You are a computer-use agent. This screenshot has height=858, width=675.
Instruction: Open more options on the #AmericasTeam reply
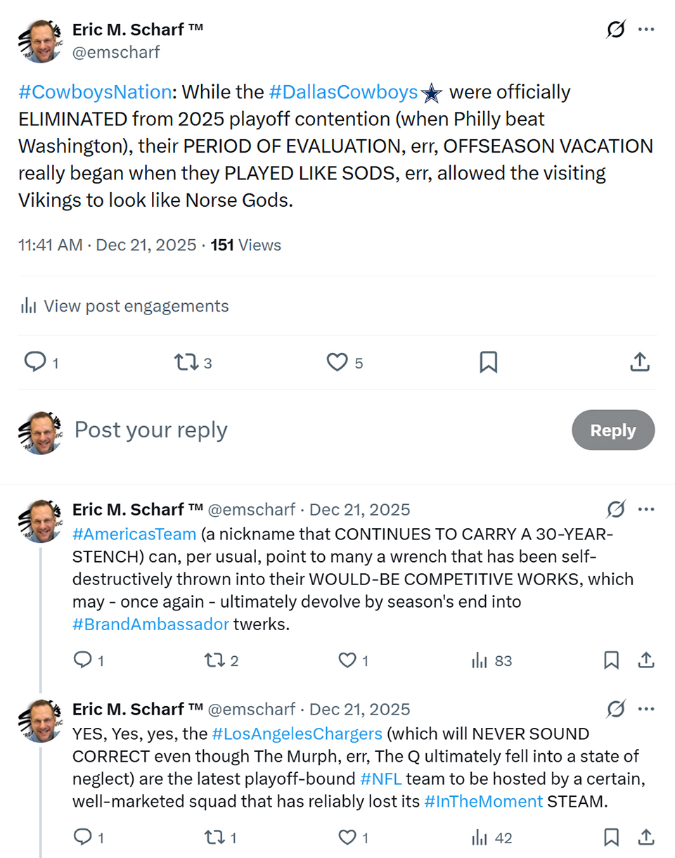point(646,510)
